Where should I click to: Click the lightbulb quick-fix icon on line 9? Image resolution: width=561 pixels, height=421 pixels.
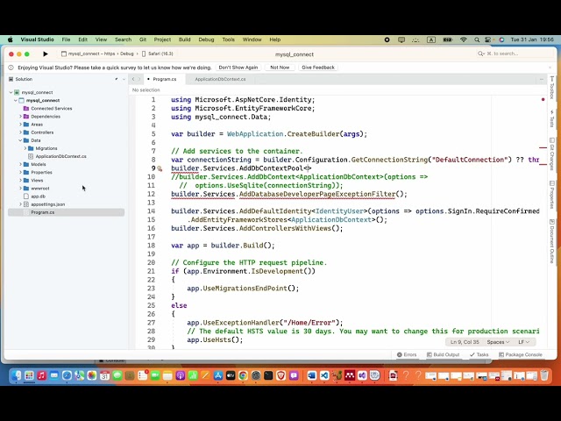[160, 168]
